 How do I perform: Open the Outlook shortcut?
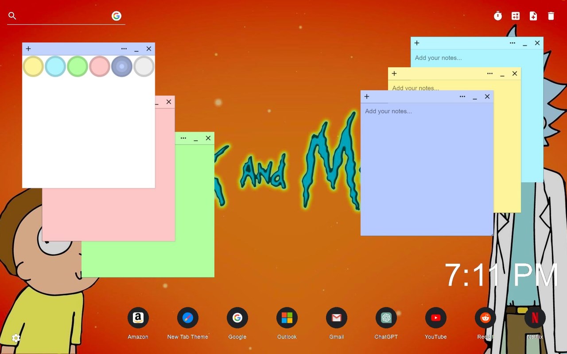click(287, 318)
